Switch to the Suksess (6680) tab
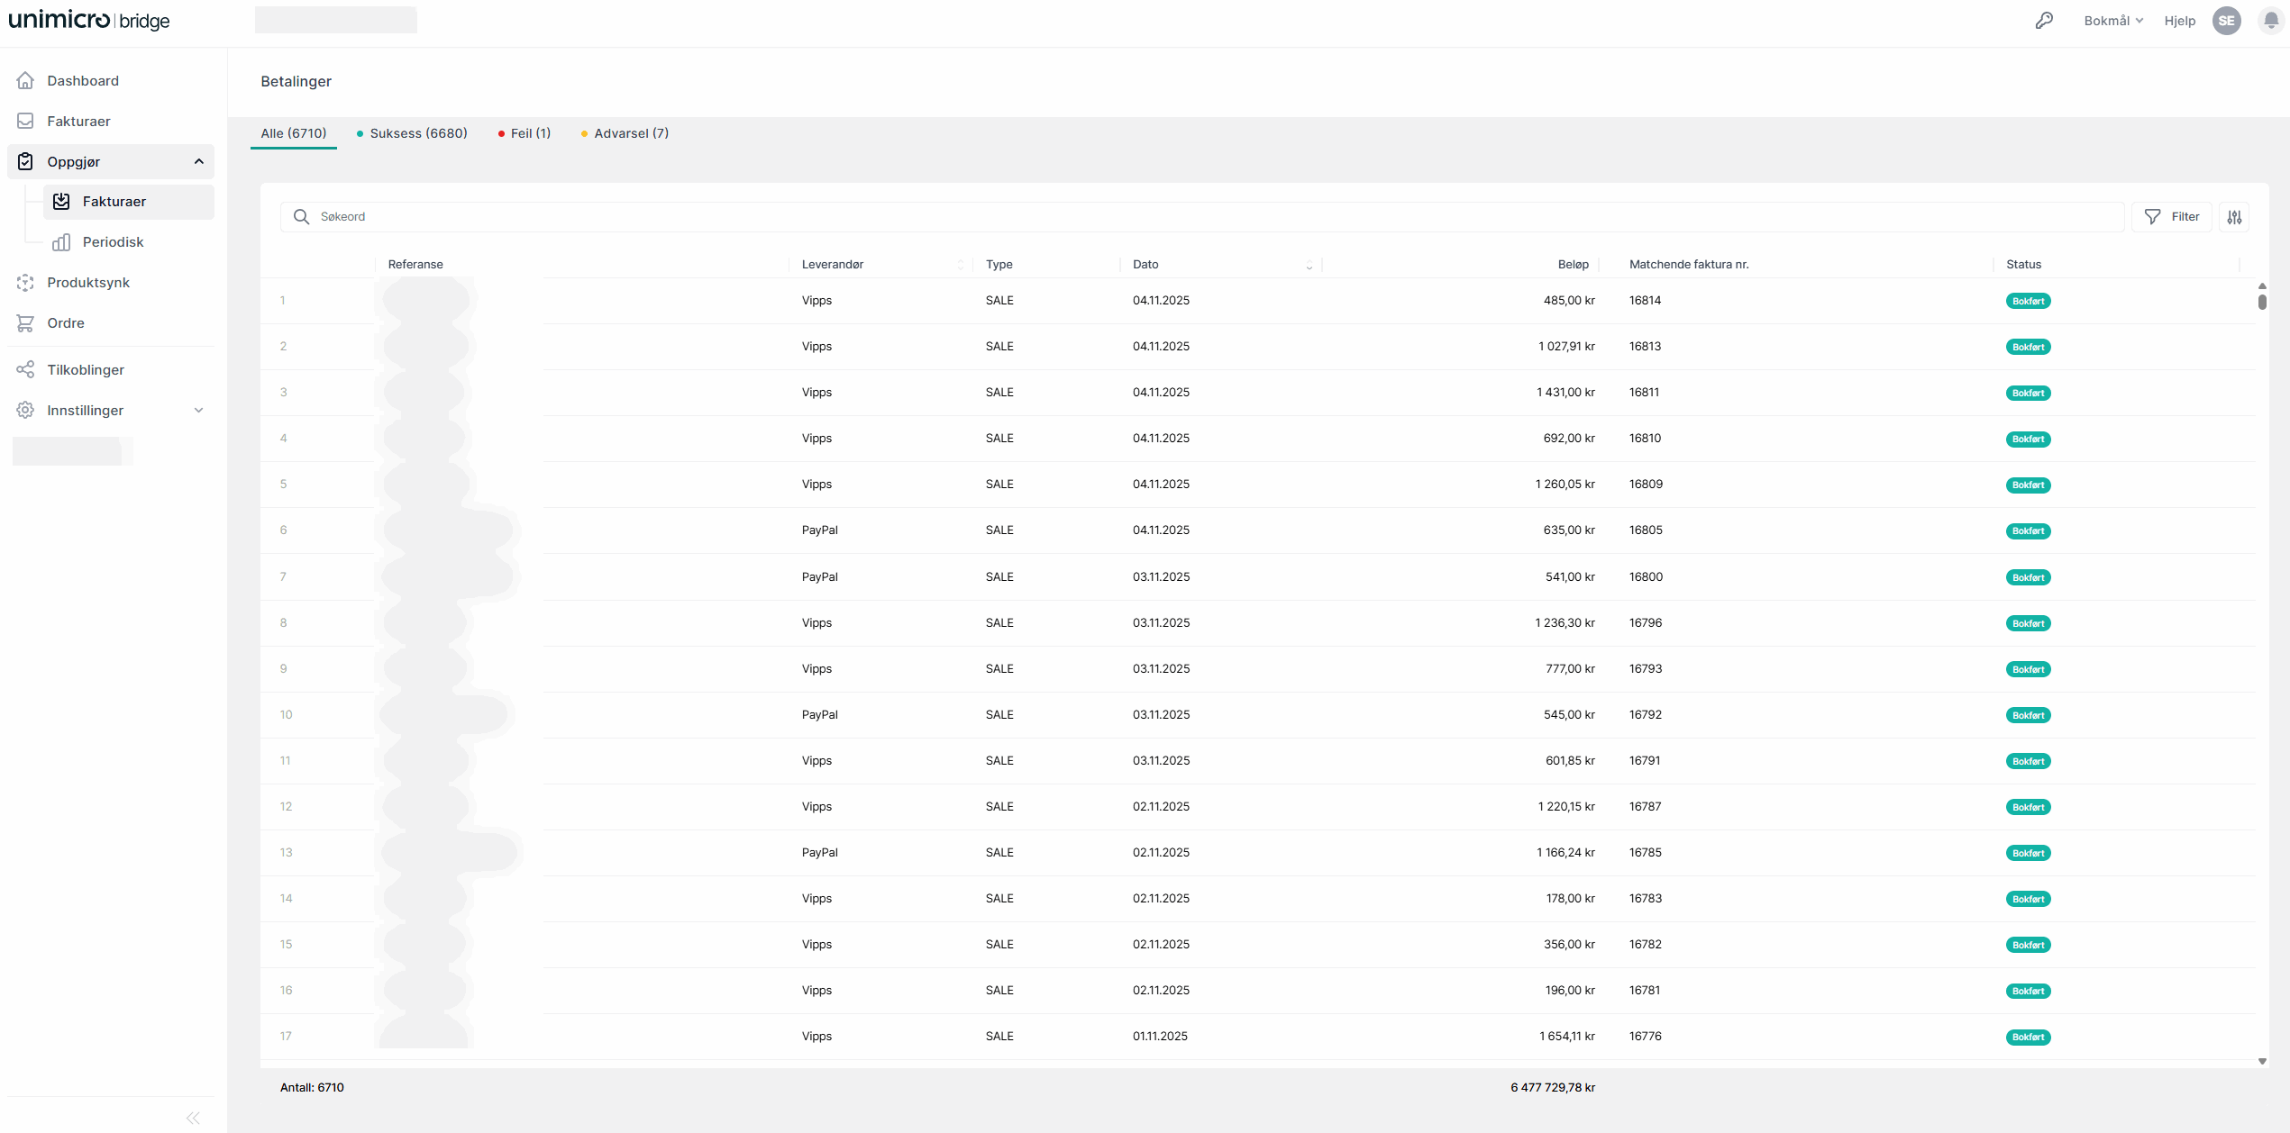 (412, 133)
